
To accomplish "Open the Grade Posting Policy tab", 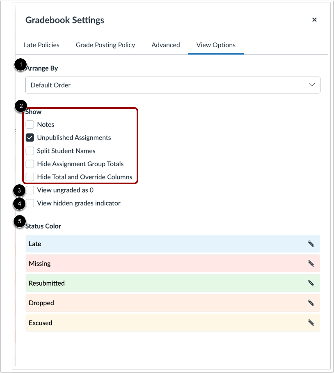I will 105,45.
